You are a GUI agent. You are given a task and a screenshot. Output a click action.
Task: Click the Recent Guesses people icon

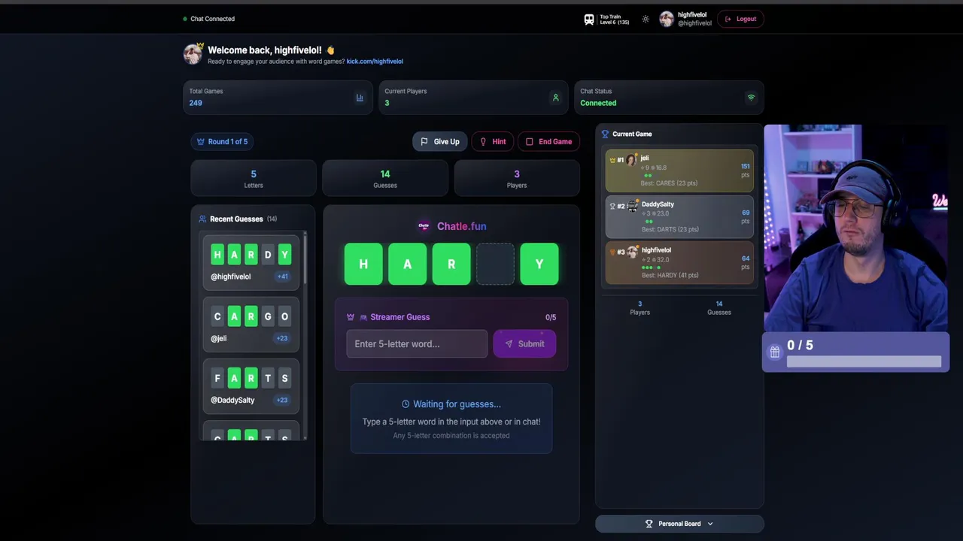point(202,219)
